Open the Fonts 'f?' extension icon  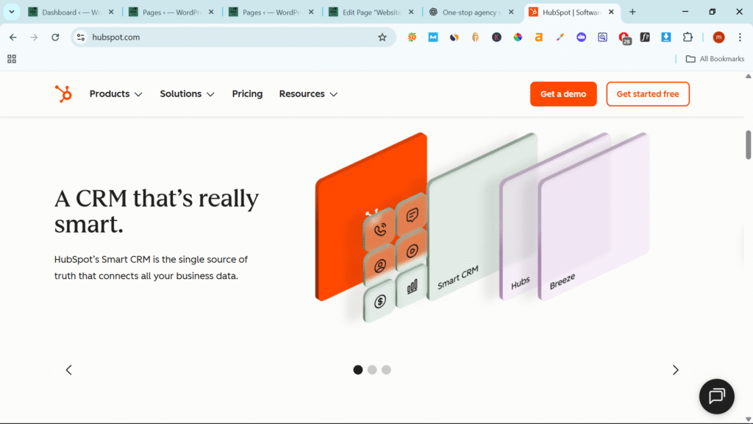coord(645,38)
